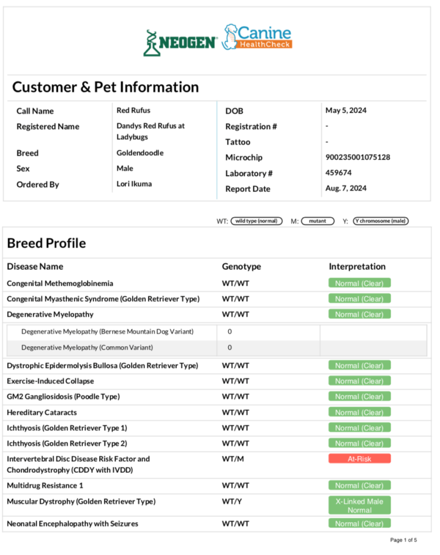Select the WT/Y genotype value
The width and height of the screenshot is (440, 555).
click(232, 502)
